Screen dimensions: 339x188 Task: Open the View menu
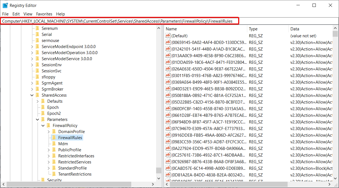[28, 14]
